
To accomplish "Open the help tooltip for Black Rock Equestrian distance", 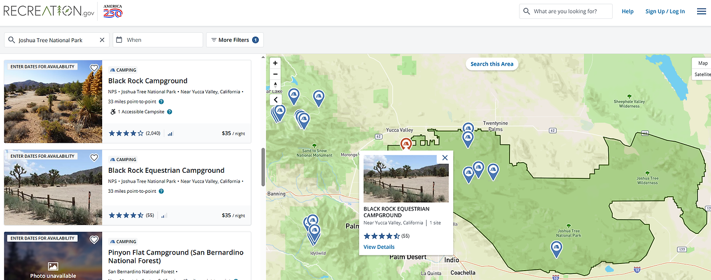I will pos(161,191).
